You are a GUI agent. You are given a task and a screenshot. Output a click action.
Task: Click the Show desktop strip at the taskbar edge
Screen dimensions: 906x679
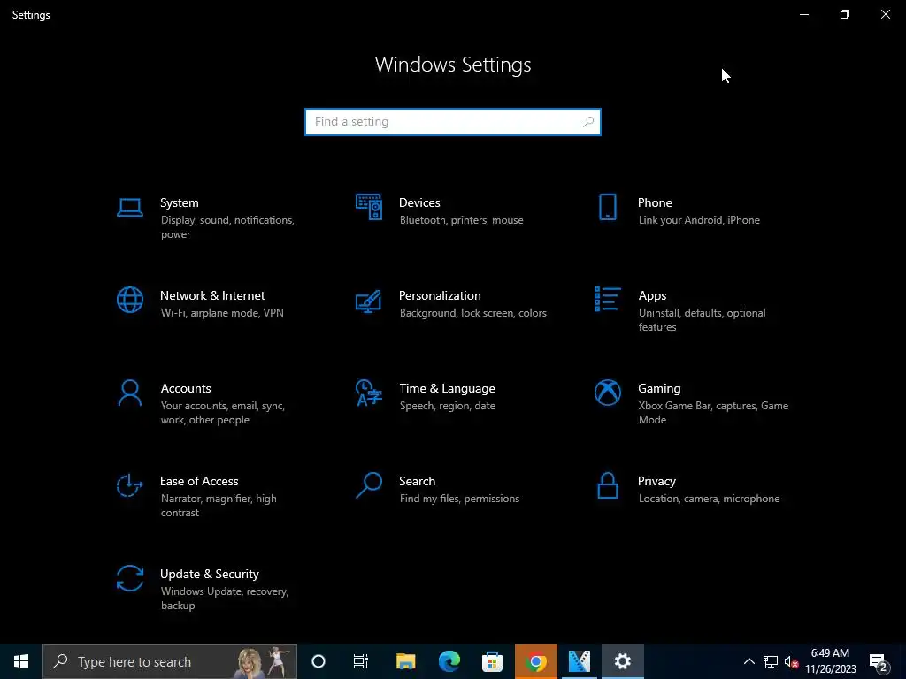click(903, 661)
